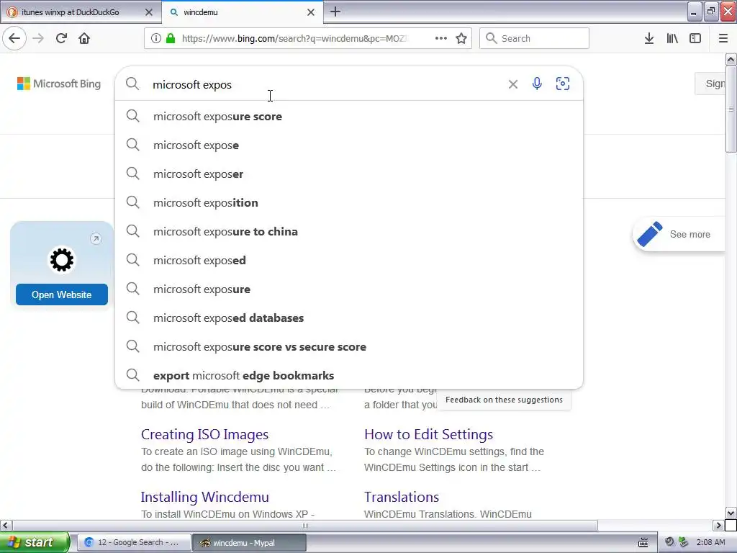Open Bing visual search camera icon
The image size is (737, 553).
pyautogui.click(x=563, y=84)
